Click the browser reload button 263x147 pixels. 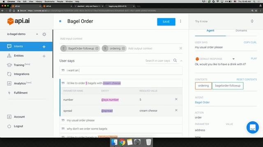[10, 11]
